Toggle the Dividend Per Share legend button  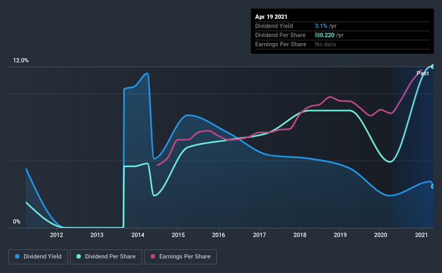tap(106, 257)
